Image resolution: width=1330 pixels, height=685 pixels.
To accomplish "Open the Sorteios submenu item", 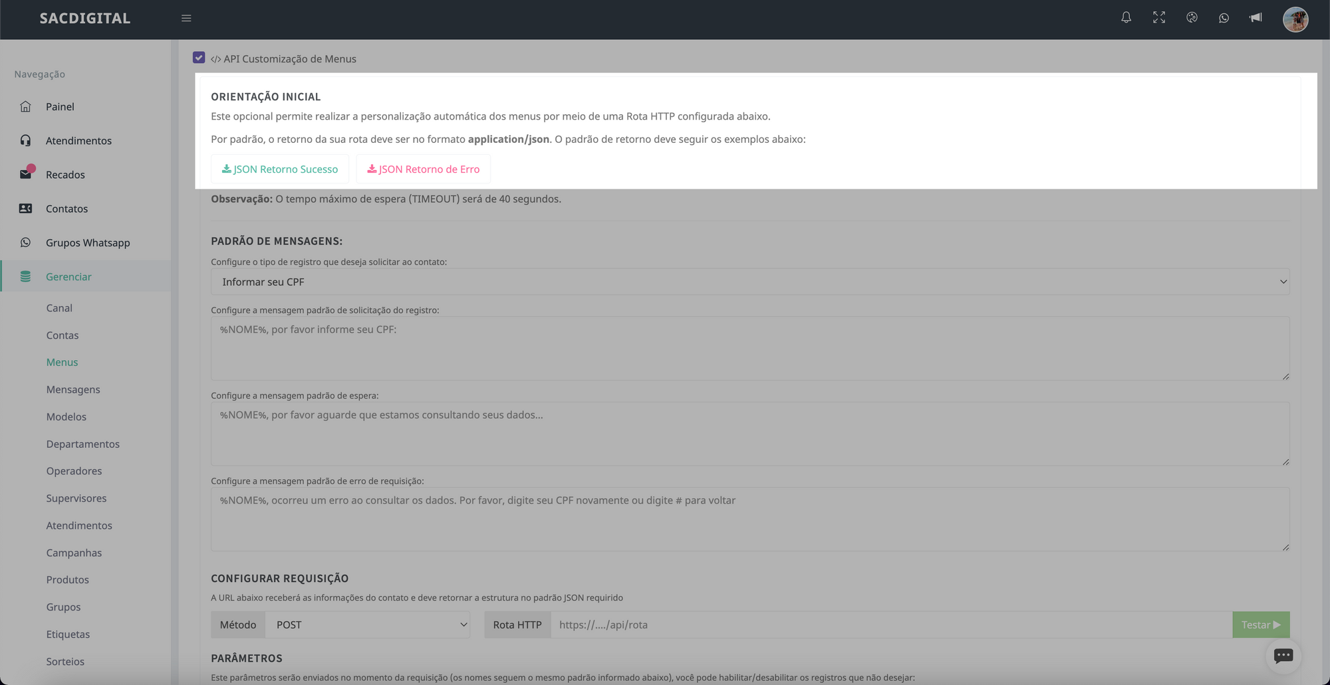I will point(65,661).
